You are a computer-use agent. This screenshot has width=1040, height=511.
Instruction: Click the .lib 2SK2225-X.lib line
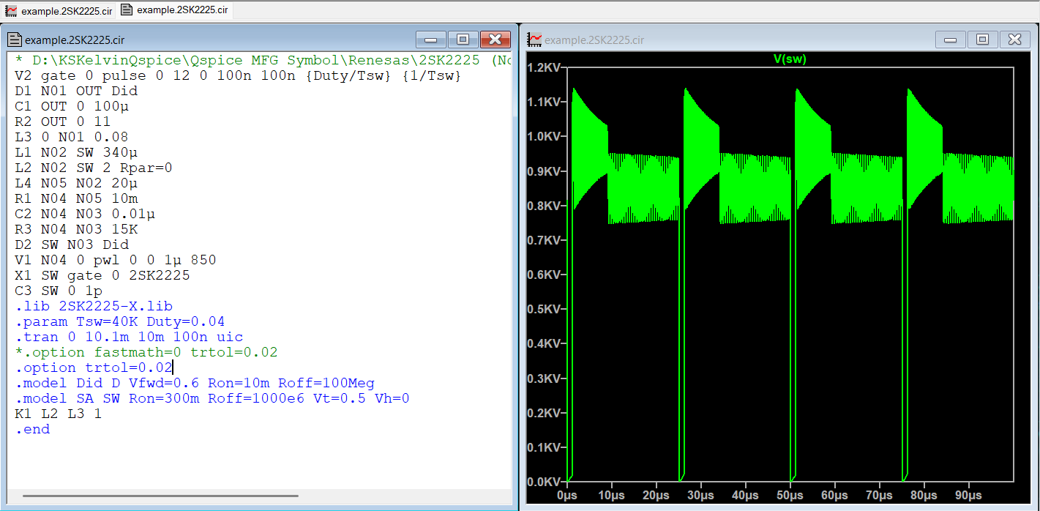tap(94, 306)
